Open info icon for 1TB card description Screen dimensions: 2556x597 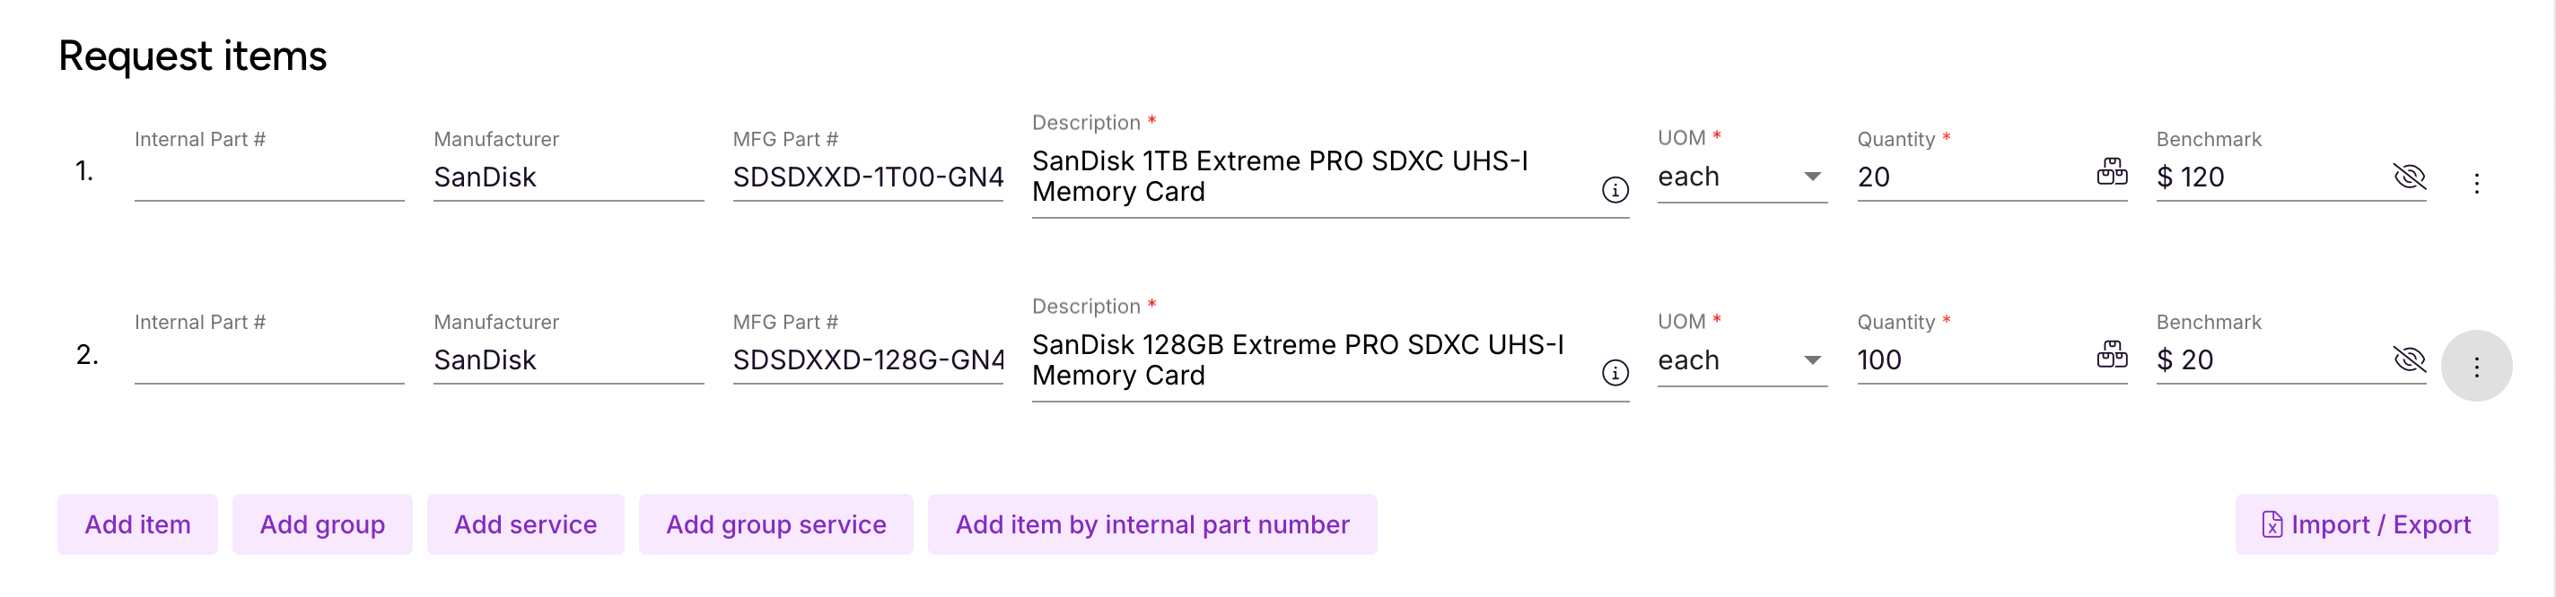tap(1615, 189)
